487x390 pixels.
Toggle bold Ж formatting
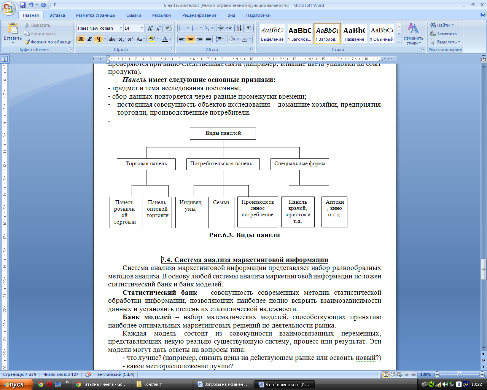point(81,39)
